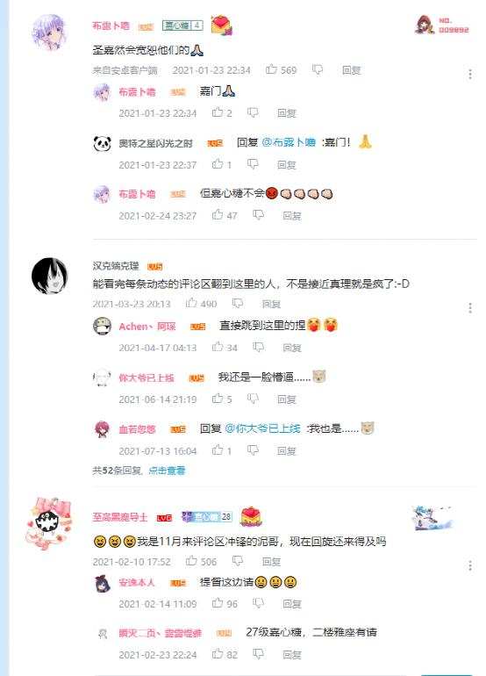
Task: Open the @你大爷已上线 mention link
Action: (x=262, y=428)
